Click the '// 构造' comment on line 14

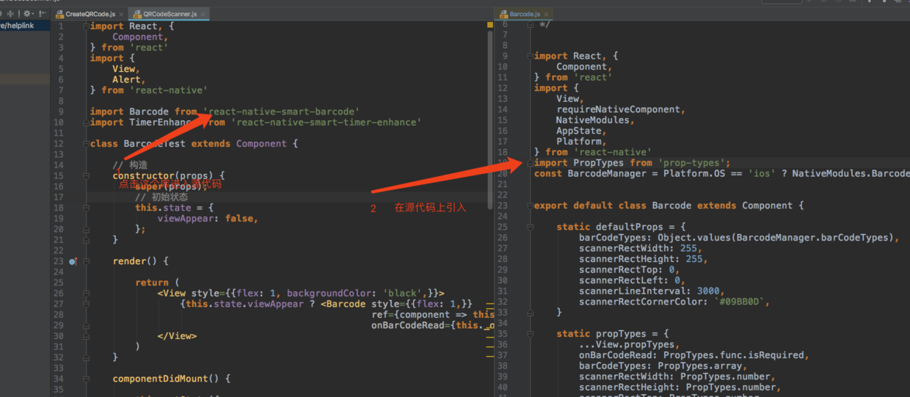(x=130, y=165)
